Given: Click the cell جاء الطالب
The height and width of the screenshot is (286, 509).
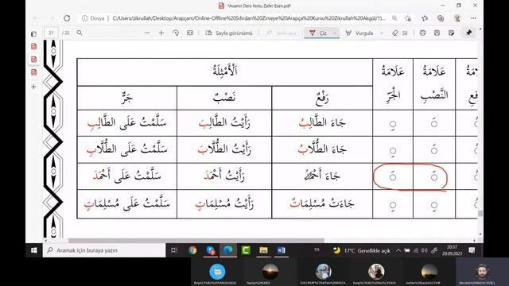Looking at the screenshot, I should click(x=322, y=123).
